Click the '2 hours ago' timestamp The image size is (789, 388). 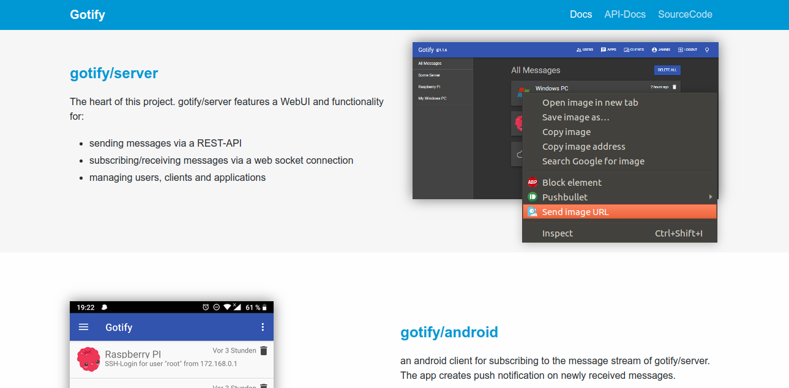pos(659,87)
